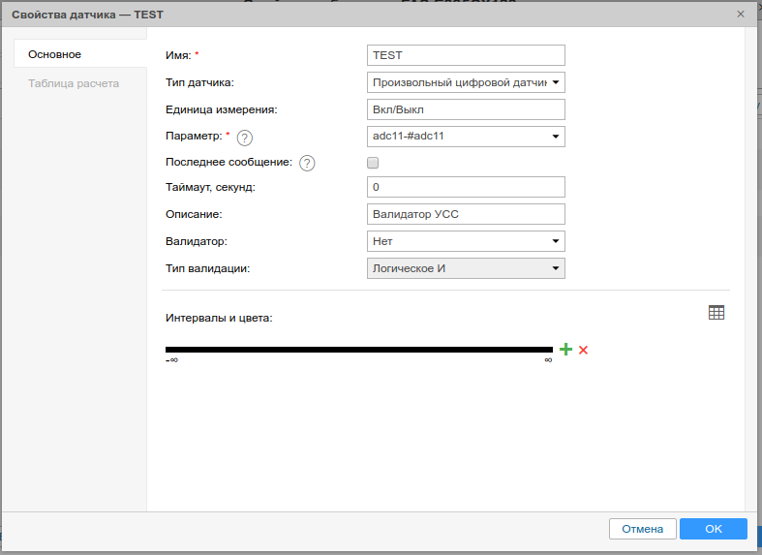
Task: Switch to the Основное tab
Action: point(55,54)
